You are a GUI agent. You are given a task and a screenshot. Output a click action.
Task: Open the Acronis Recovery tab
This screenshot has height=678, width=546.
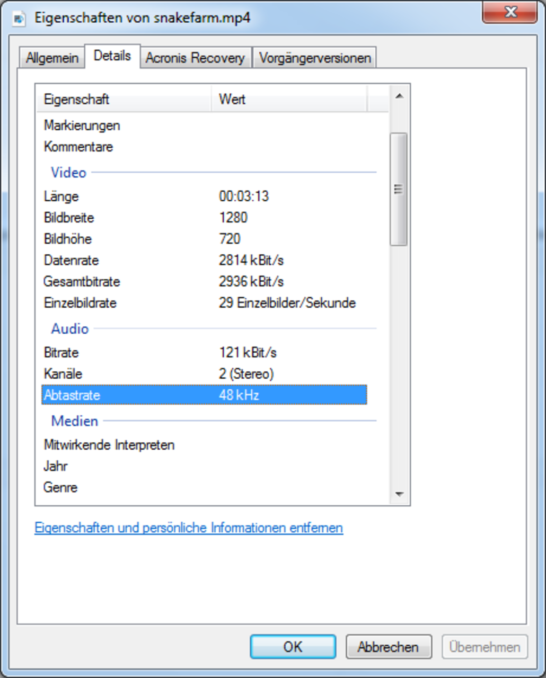click(x=195, y=58)
